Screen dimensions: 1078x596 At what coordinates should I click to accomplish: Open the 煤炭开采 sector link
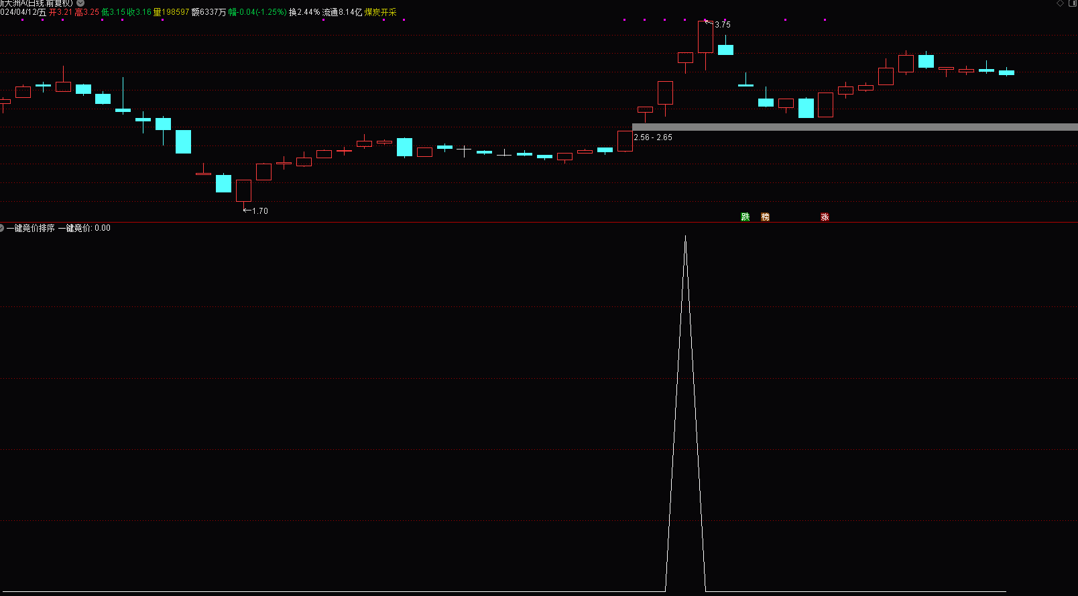pyautogui.click(x=380, y=12)
